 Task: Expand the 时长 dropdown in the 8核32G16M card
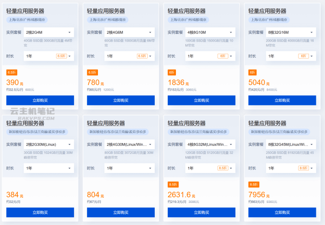pos(291,56)
